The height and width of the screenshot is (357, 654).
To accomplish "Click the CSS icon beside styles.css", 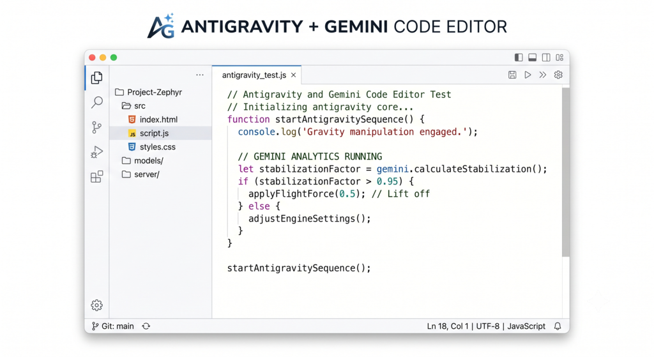I will tap(132, 147).
